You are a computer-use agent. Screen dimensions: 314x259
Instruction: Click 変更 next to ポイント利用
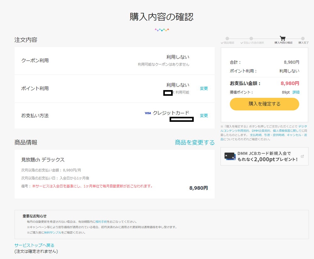pos(203,89)
